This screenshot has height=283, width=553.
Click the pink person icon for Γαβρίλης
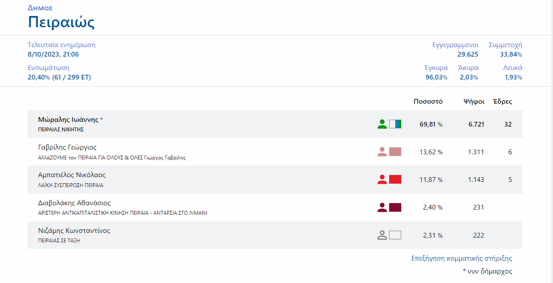coord(382,152)
